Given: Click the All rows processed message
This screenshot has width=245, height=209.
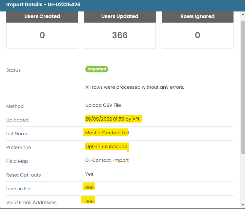Looking at the screenshot, I should point(135,87).
